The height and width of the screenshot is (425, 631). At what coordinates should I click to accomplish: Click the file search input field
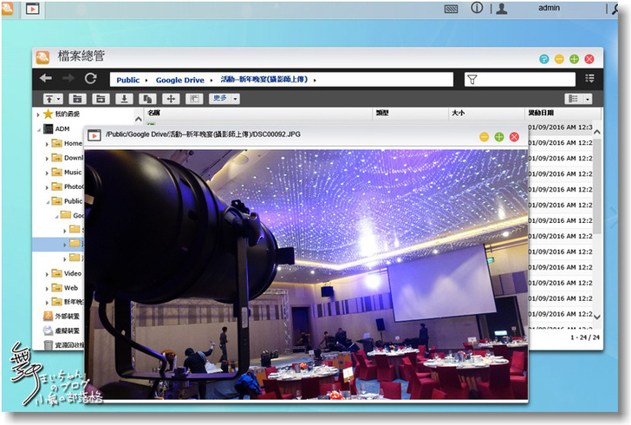[527, 80]
